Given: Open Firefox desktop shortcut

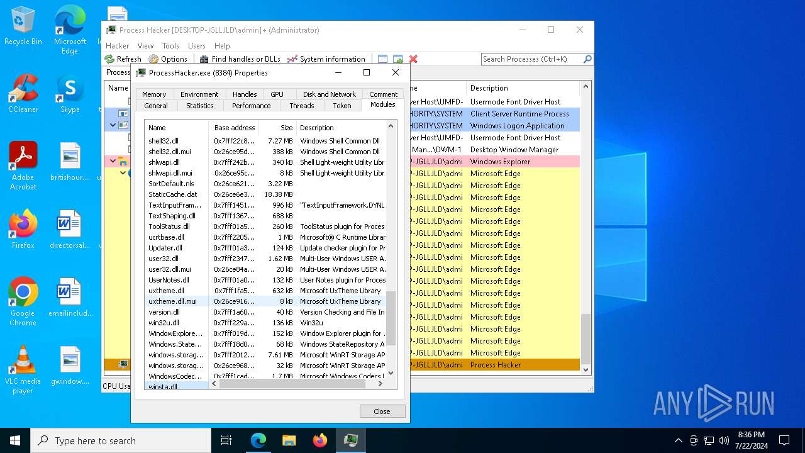Looking at the screenshot, I should click(x=23, y=230).
